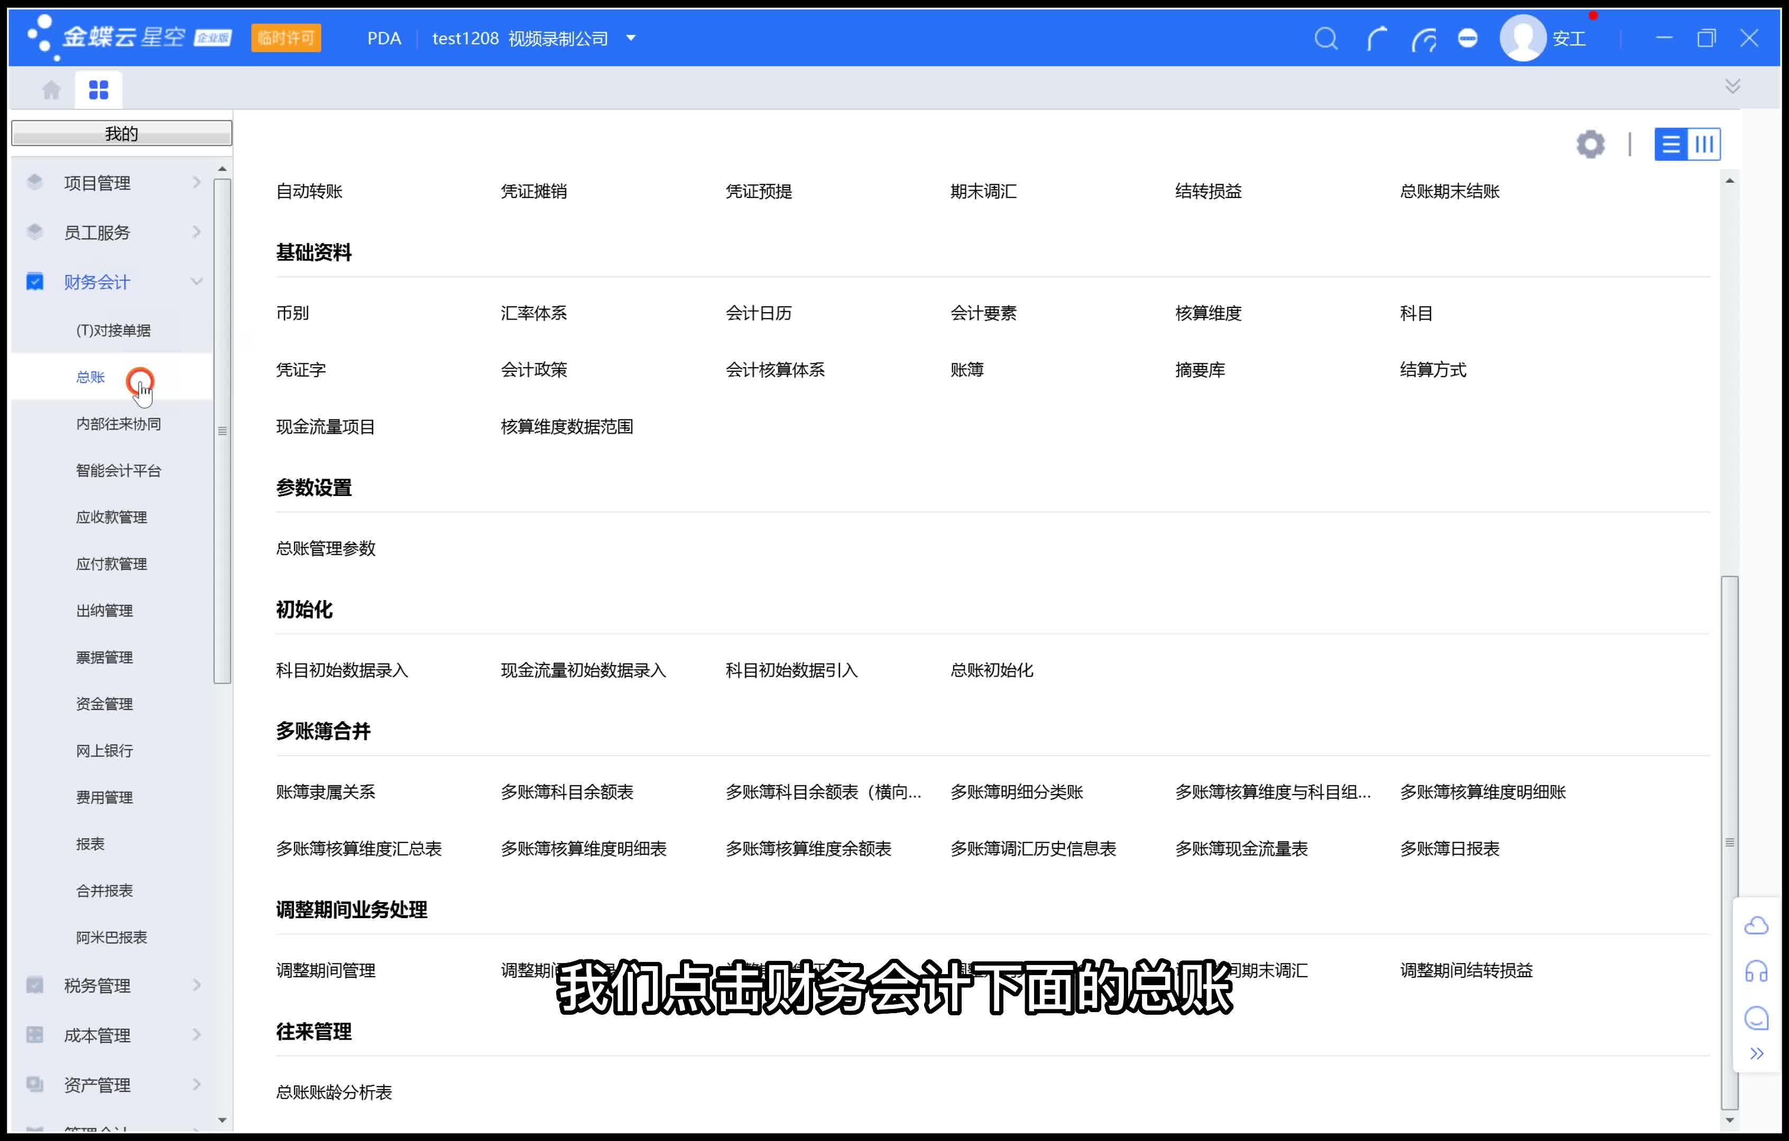Open 核算维度数据范围
Image resolution: width=1789 pixels, height=1141 pixels.
[x=567, y=427]
